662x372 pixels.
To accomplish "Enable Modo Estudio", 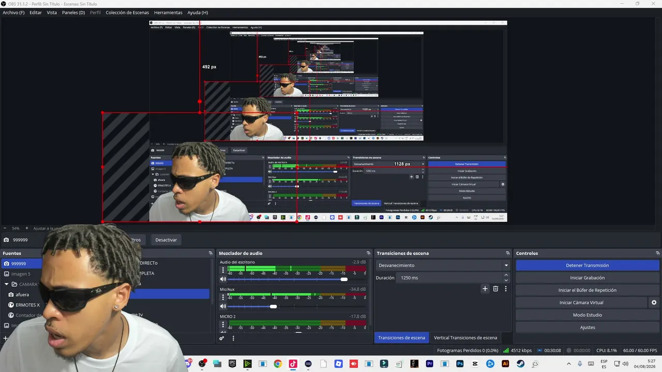I will pyautogui.click(x=588, y=315).
